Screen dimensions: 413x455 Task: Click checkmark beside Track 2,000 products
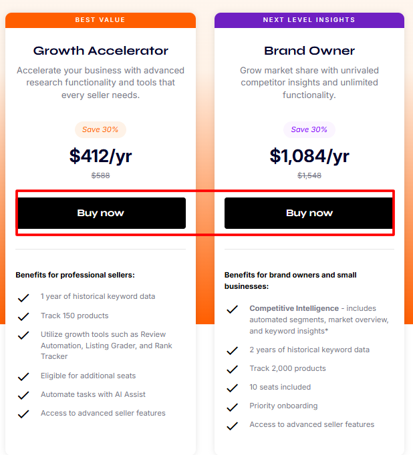click(233, 369)
